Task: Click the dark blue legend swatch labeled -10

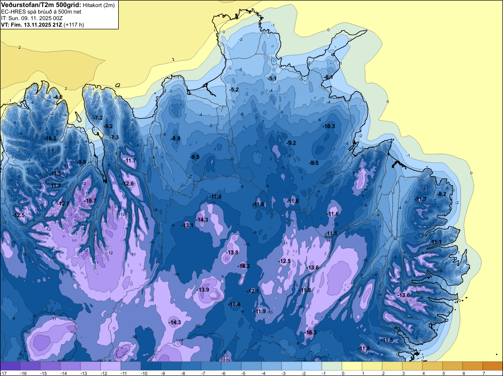Action: click(x=151, y=366)
